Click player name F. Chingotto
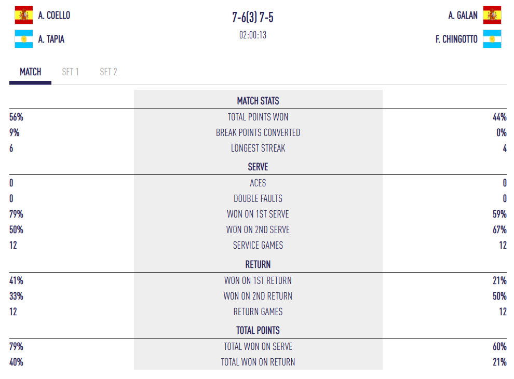The height and width of the screenshot is (379, 514). 456,39
